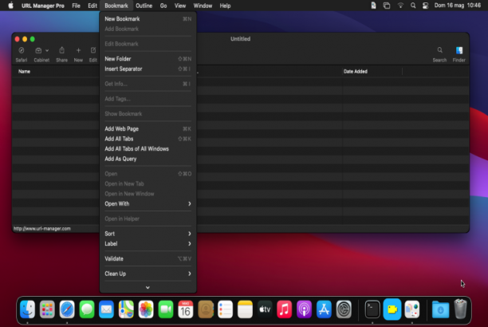488x327 pixels.
Task: Open Terminal from the Dock
Action: (372, 309)
